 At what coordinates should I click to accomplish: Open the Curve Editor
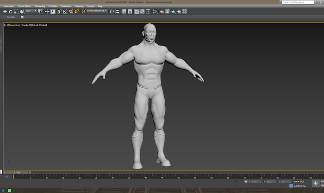(143, 12)
